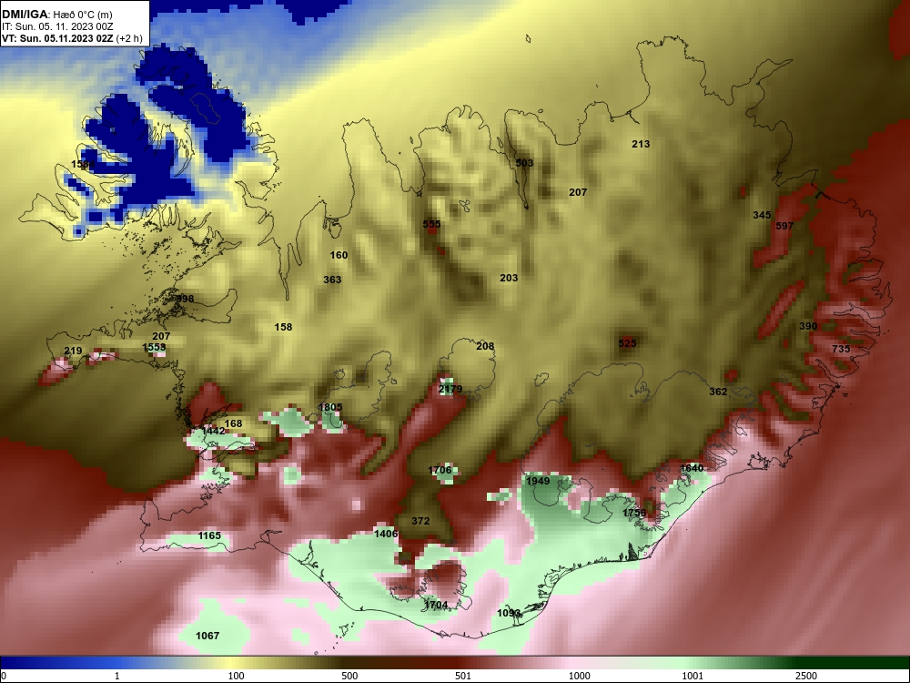This screenshot has height=683, width=910.
Task: Click the map value 1442
Action: point(213,432)
